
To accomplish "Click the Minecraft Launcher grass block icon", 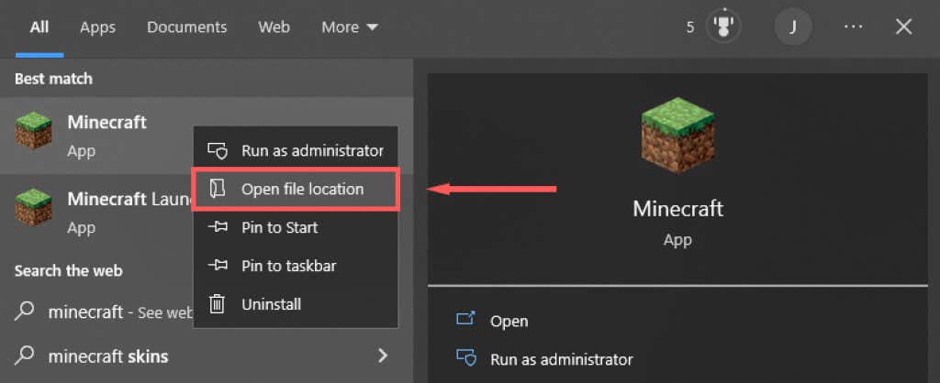I will pos(34,206).
